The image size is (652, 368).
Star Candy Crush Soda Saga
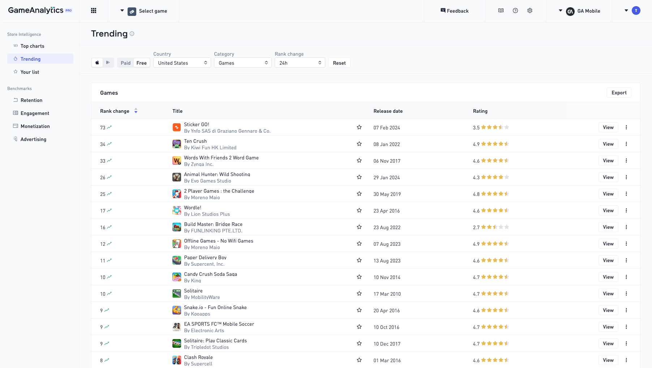pos(359,277)
